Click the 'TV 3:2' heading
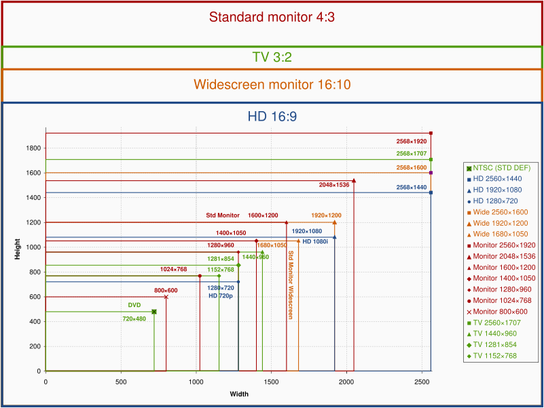 coord(272,57)
